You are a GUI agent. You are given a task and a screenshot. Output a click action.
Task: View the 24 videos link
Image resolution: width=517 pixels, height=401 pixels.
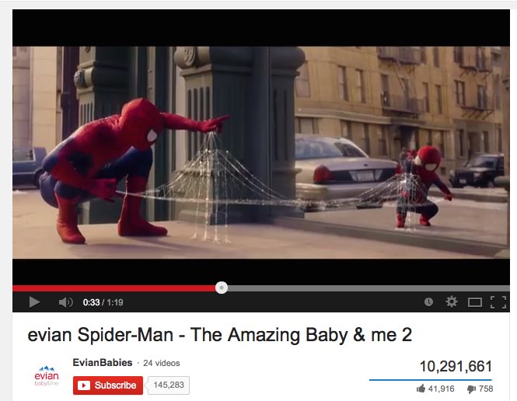(x=162, y=363)
